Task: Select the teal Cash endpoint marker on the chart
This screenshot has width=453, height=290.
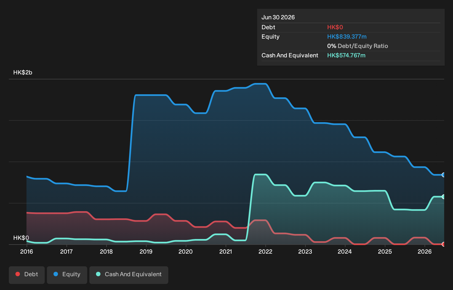Action: [444, 197]
